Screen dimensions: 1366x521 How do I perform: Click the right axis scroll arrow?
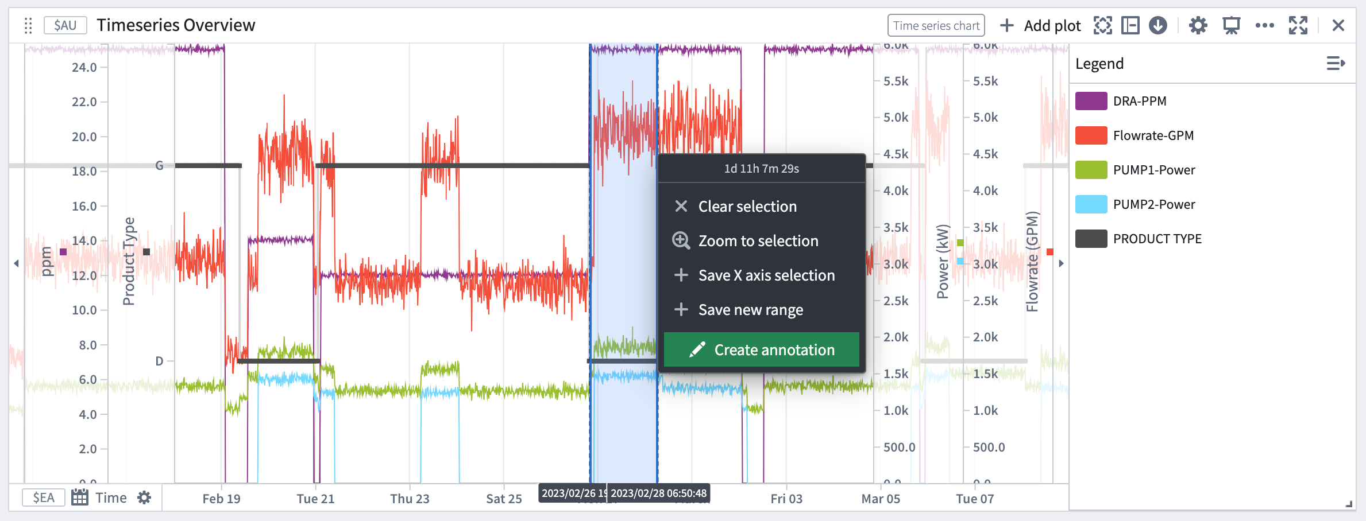(x=1062, y=263)
